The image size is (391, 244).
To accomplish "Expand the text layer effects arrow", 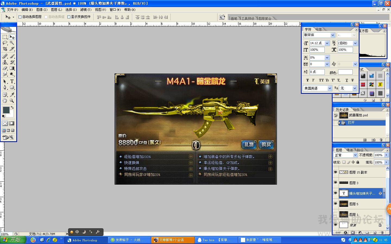I will coord(384,193).
